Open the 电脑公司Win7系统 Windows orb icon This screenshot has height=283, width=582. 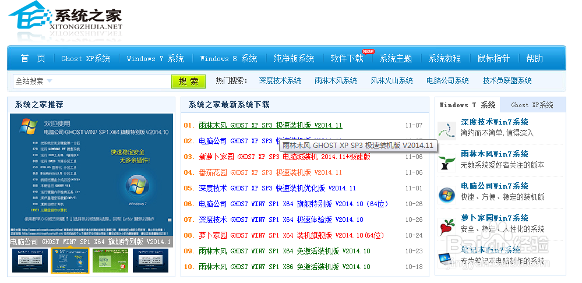[x=446, y=194]
